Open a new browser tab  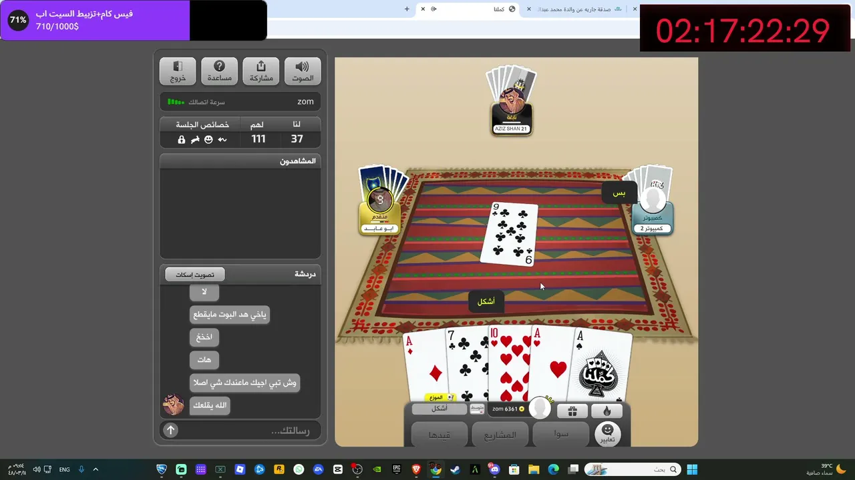[x=407, y=9]
